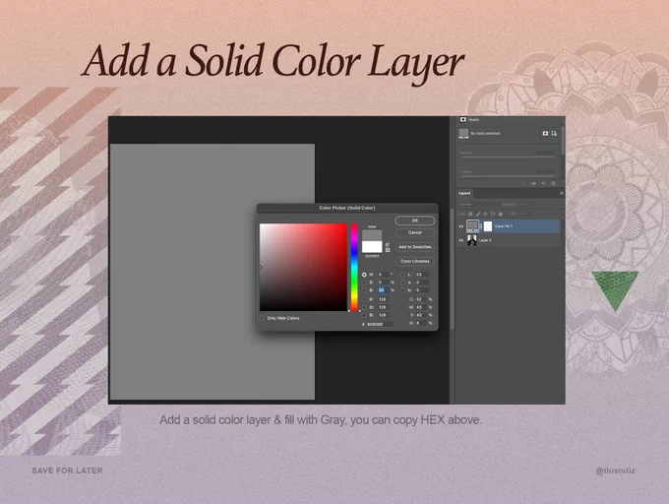Click the Layer 2 photo thumbnail
669x504 pixels.
tap(472, 240)
